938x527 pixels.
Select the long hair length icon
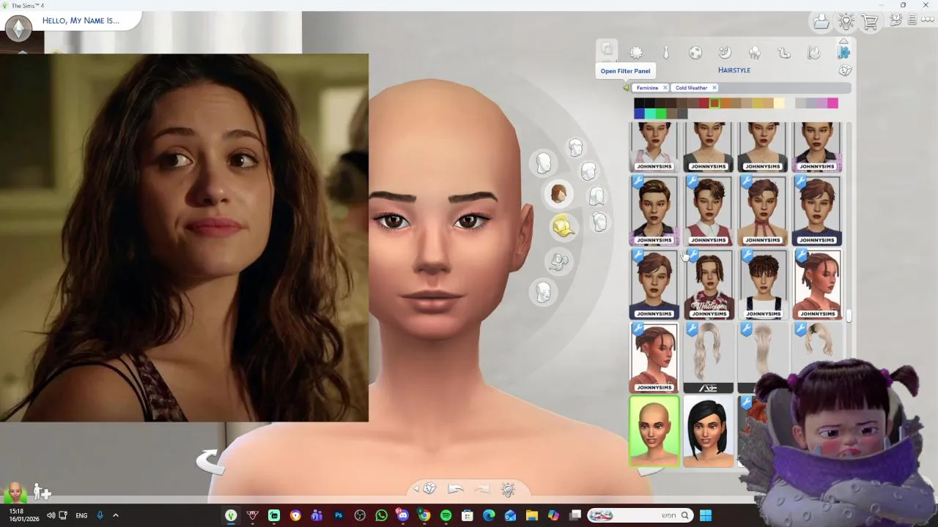coord(597,196)
